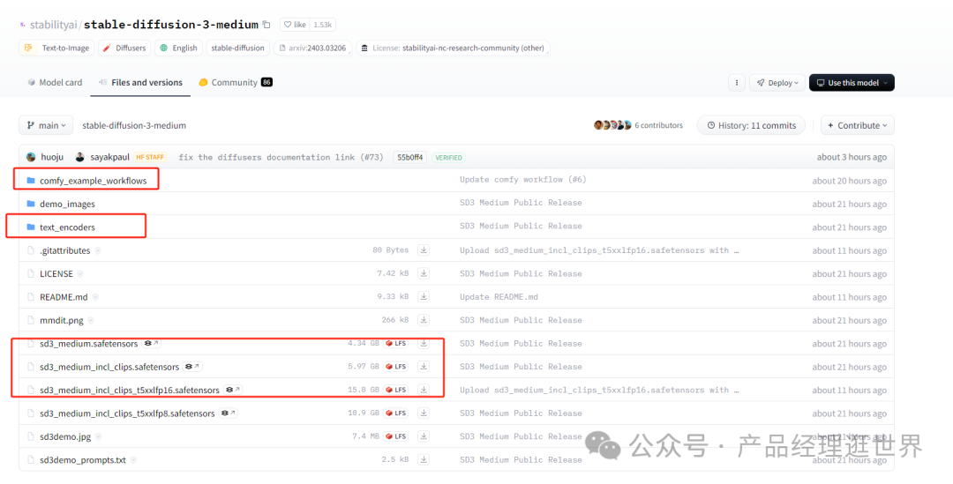
Task: Open the 55b0ff4 commit hash link
Action: (410, 157)
